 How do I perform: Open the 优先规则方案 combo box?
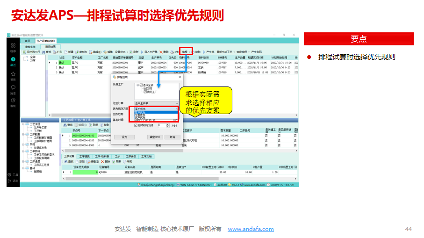(x=156, y=109)
